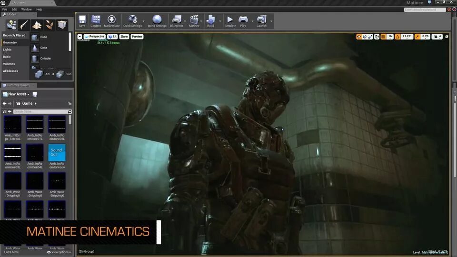Toggle the Content Browser lock icon
457x257 pixels.
coord(70,103)
